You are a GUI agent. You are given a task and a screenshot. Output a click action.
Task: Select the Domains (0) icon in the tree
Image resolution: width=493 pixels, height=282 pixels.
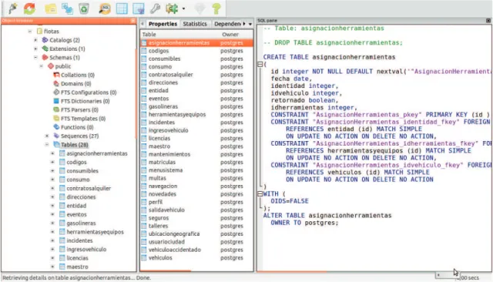56,84
